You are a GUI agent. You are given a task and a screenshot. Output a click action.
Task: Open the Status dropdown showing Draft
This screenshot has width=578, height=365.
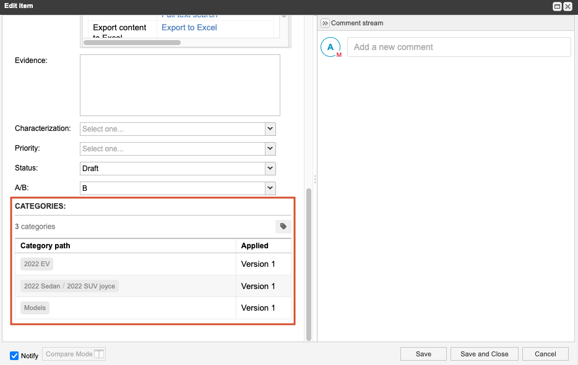tap(270, 169)
